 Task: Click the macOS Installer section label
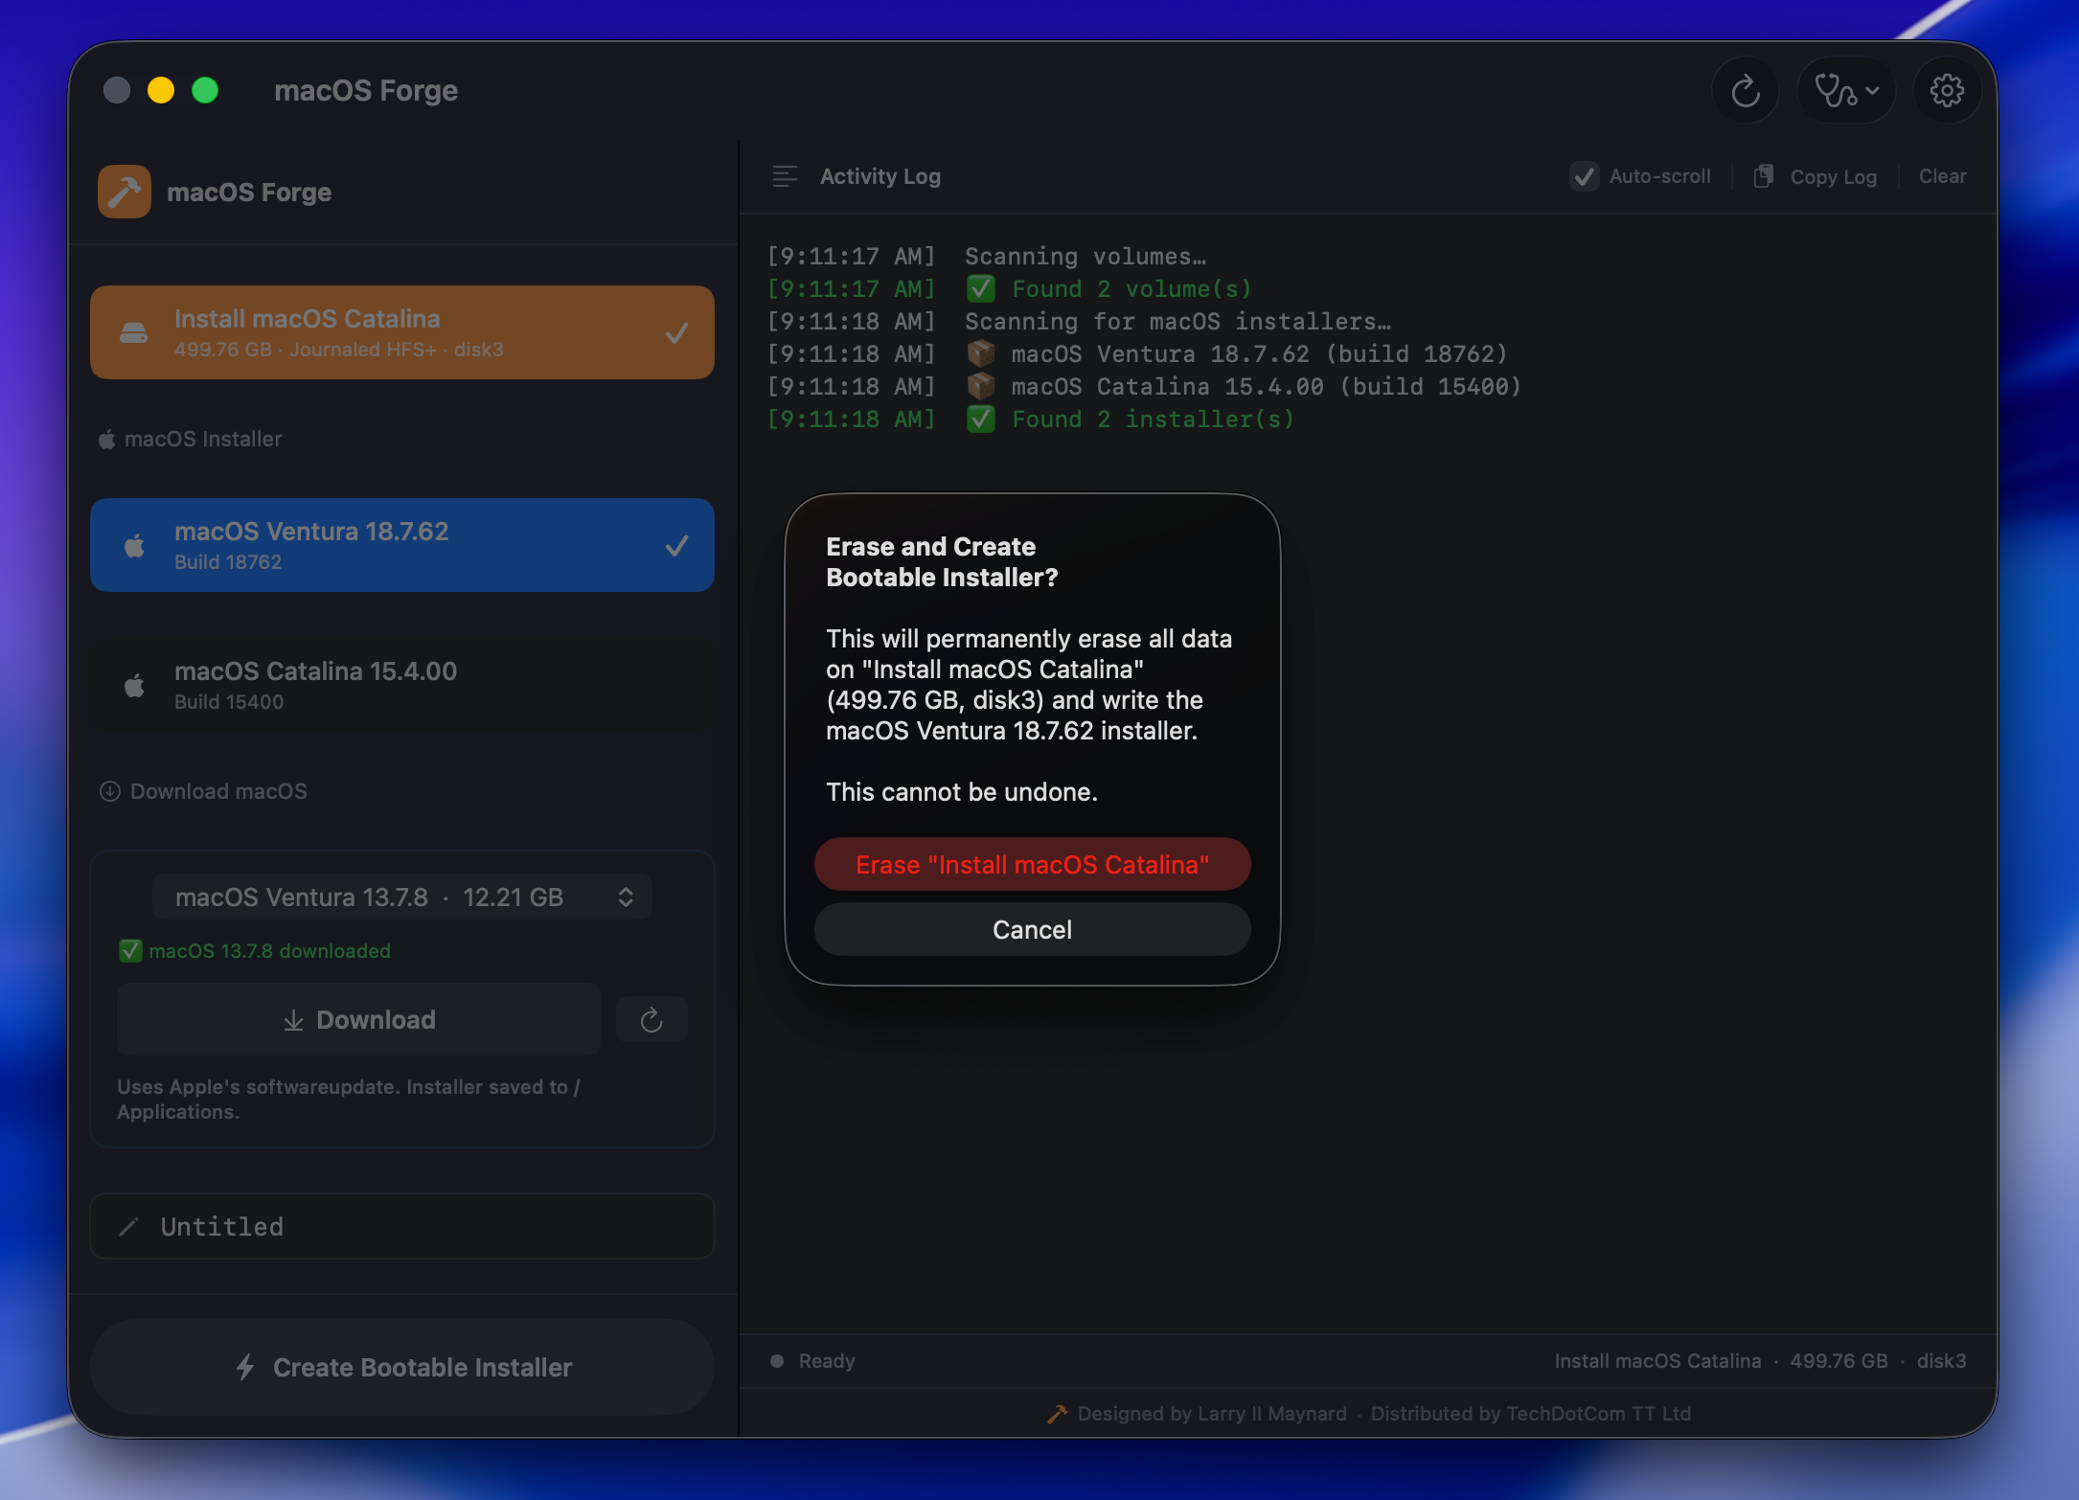203,439
